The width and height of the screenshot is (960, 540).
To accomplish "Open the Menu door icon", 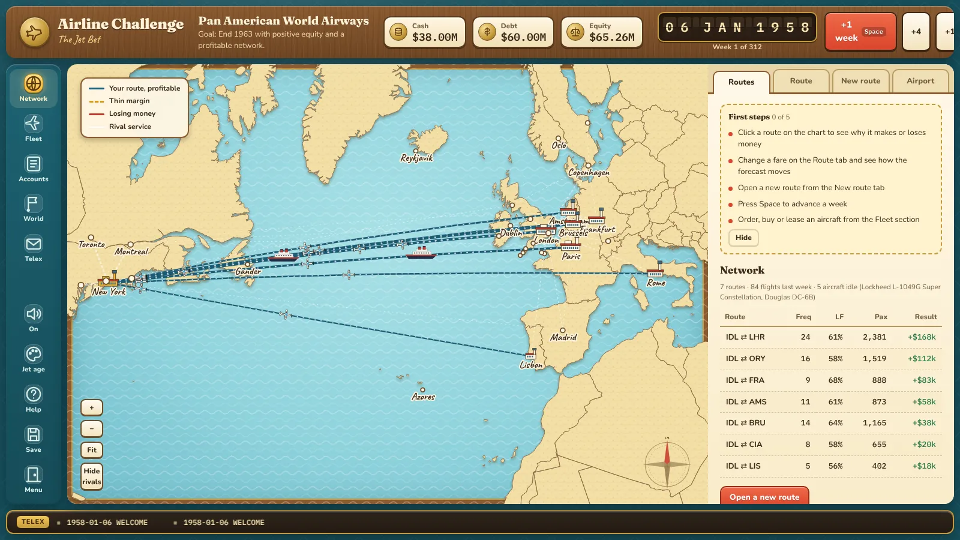I will click(x=34, y=479).
